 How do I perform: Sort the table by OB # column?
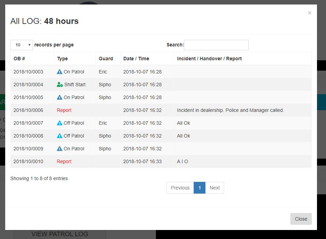pyautogui.click(x=19, y=59)
